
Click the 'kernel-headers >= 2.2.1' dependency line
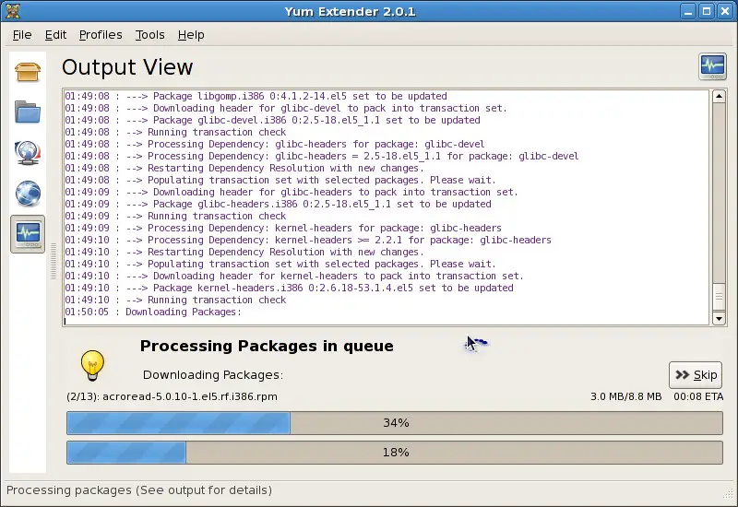click(x=308, y=240)
